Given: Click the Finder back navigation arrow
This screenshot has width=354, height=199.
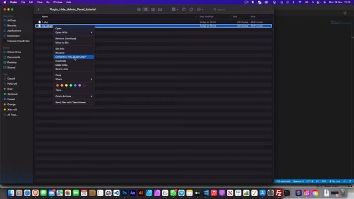Looking at the screenshot, I should (x=38, y=9).
